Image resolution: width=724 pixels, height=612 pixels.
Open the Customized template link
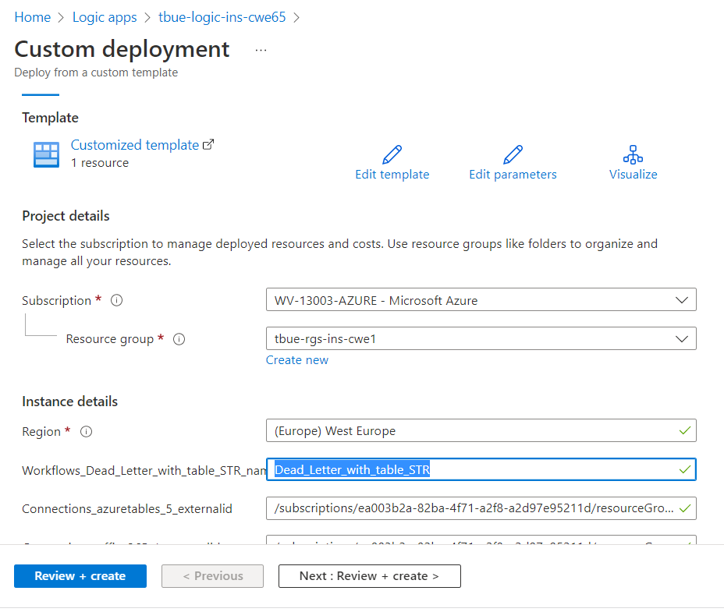pyautogui.click(x=135, y=145)
